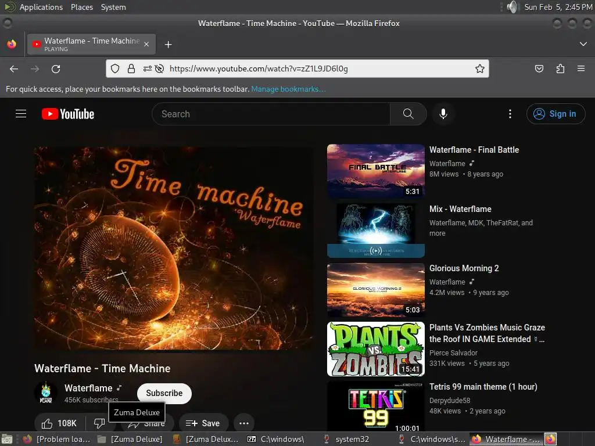The width and height of the screenshot is (595, 446).
Task: Open Tetris 99 main theme title
Action: pyautogui.click(x=483, y=386)
